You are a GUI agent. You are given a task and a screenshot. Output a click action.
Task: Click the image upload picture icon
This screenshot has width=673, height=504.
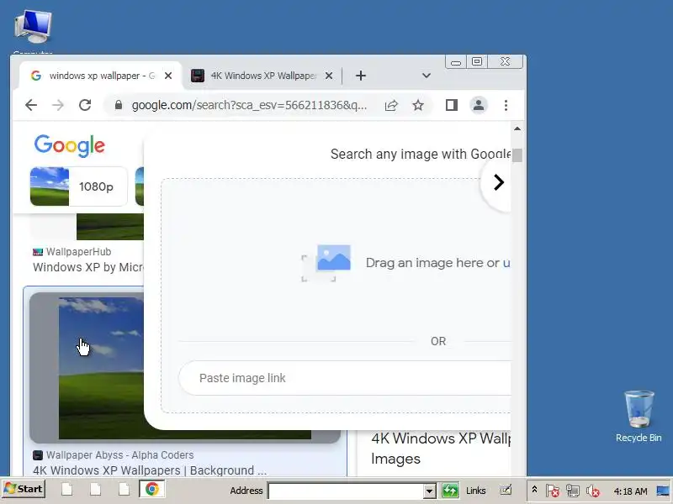pyautogui.click(x=326, y=262)
